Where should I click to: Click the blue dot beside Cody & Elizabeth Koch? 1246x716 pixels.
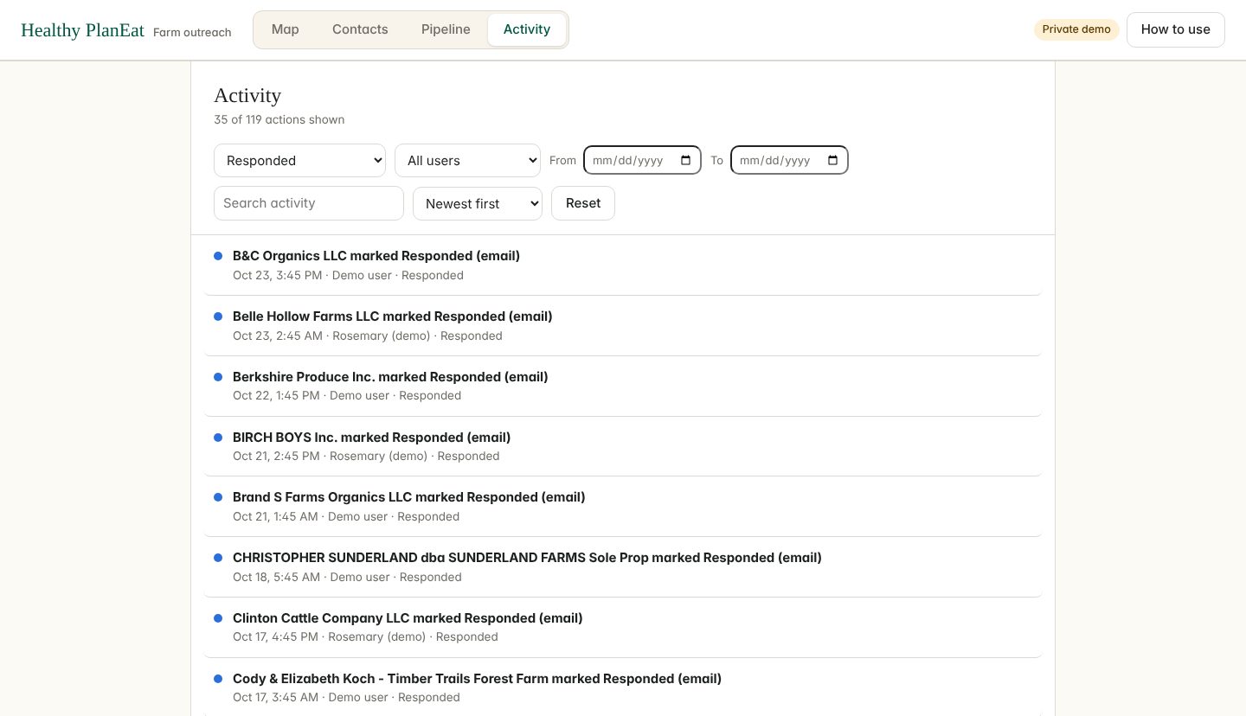coord(218,679)
